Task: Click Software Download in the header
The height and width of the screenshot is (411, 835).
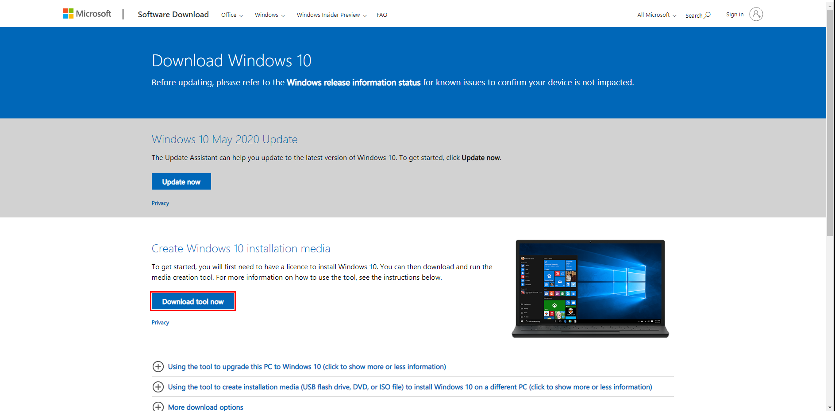Action: (173, 14)
